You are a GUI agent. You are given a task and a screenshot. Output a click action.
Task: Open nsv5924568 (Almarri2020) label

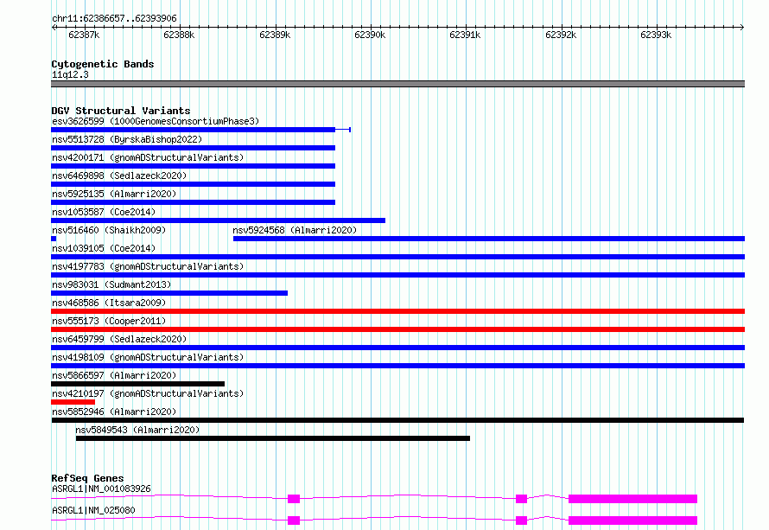tap(295, 230)
